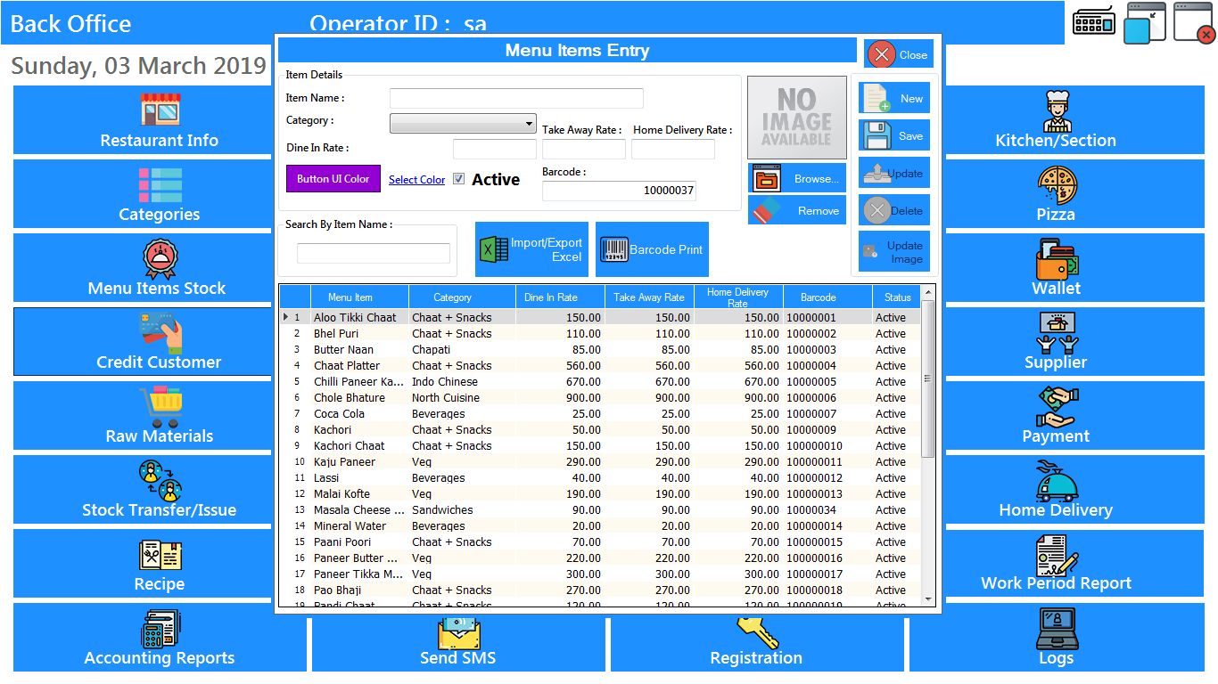
Task: Select the Pao Bhaji row
Action: coord(600,590)
